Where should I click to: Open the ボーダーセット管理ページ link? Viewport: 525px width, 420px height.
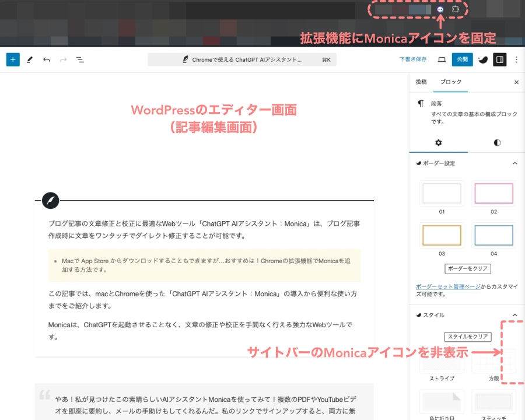click(x=448, y=286)
